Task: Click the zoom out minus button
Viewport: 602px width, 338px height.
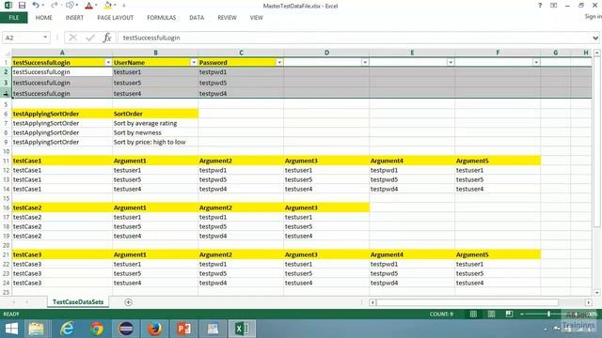Action: pyautogui.click(x=522, y=314)
